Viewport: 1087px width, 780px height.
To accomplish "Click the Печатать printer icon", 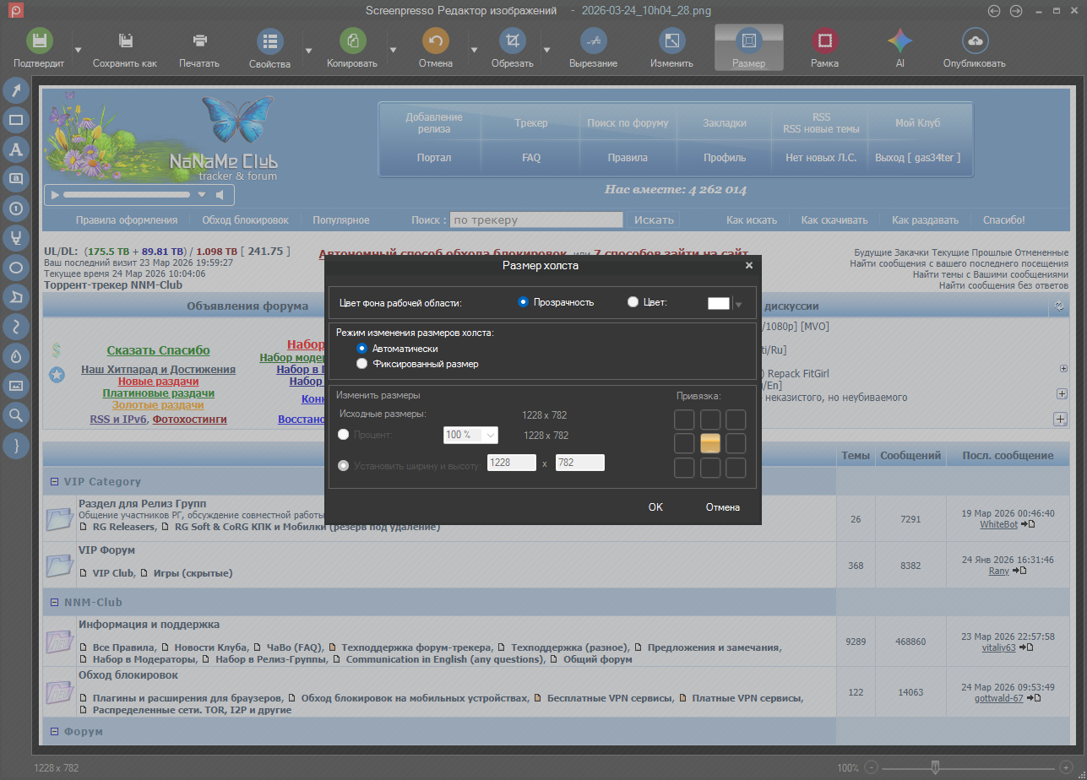I will click(199, 41).
